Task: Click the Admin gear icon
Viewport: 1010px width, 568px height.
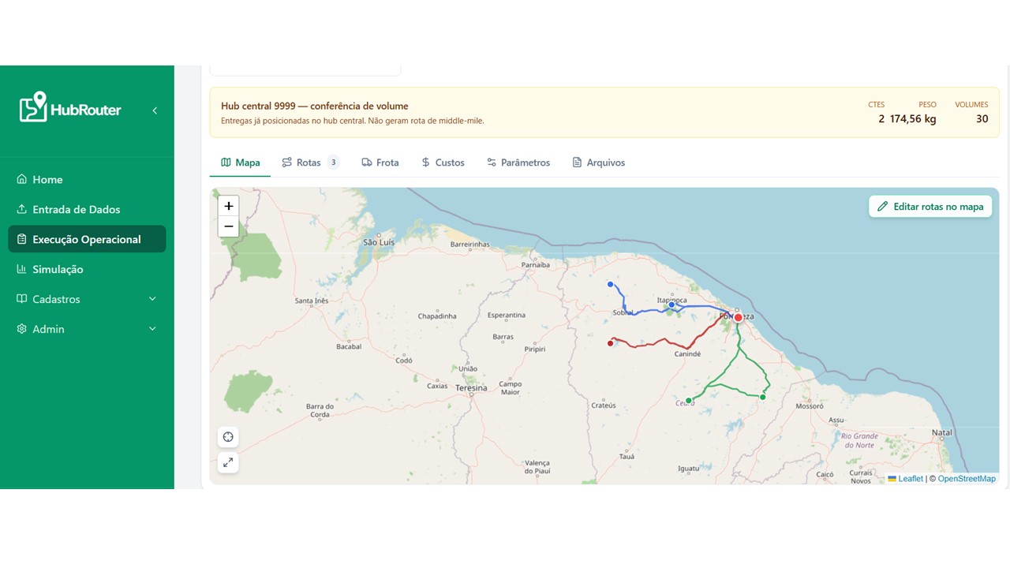Action: 22,329
